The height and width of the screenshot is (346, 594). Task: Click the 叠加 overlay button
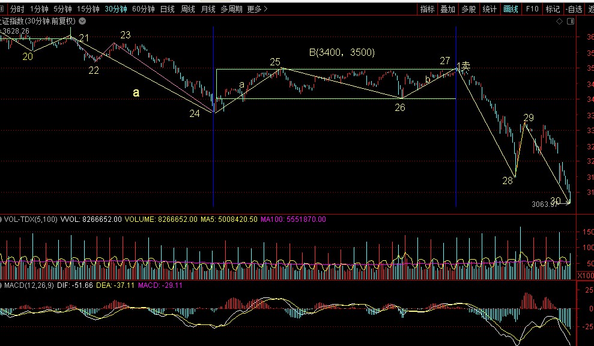tap(448, 9)
